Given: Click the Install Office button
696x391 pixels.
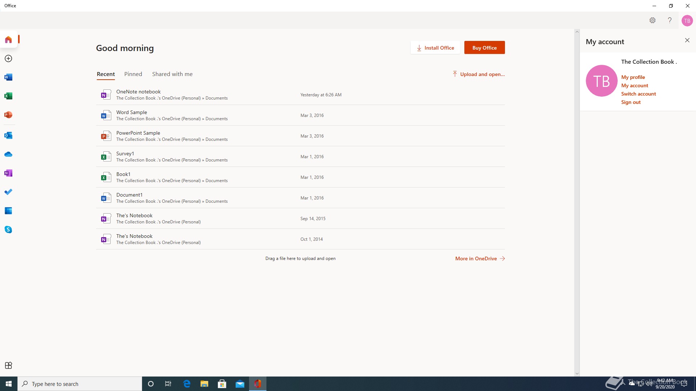Looking at the screenshot, I should point(435,47).
